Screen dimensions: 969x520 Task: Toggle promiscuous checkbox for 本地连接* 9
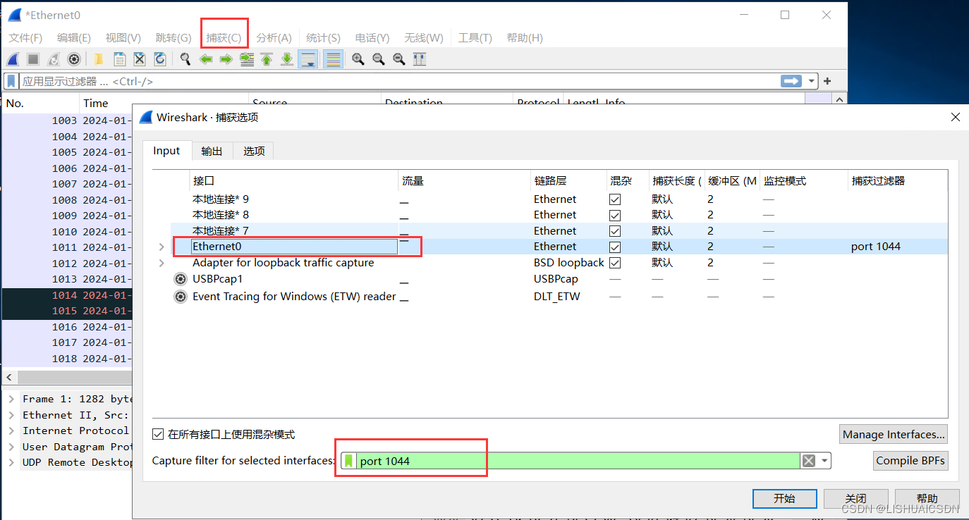point(615,199)
